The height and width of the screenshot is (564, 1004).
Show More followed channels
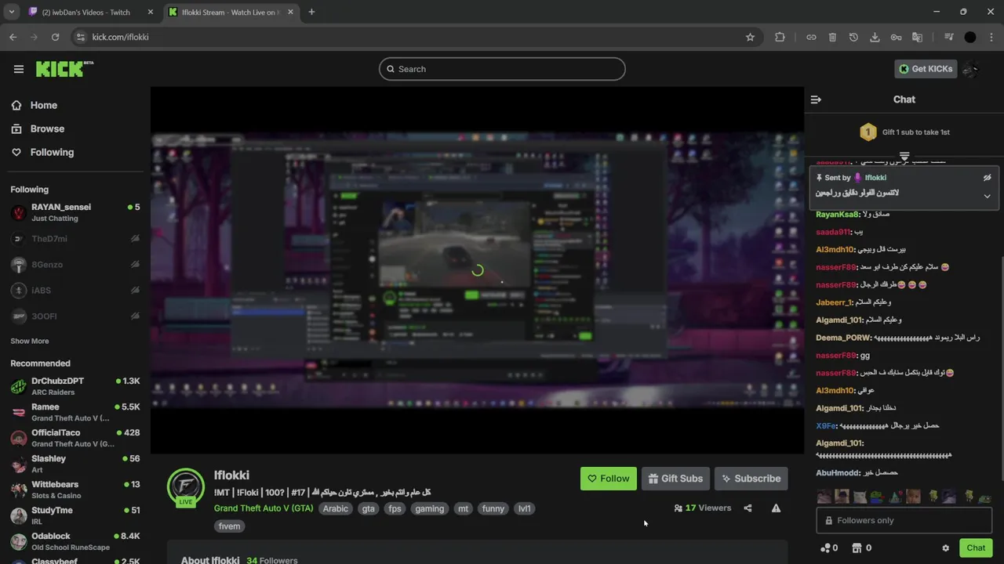tap(30, 342)
